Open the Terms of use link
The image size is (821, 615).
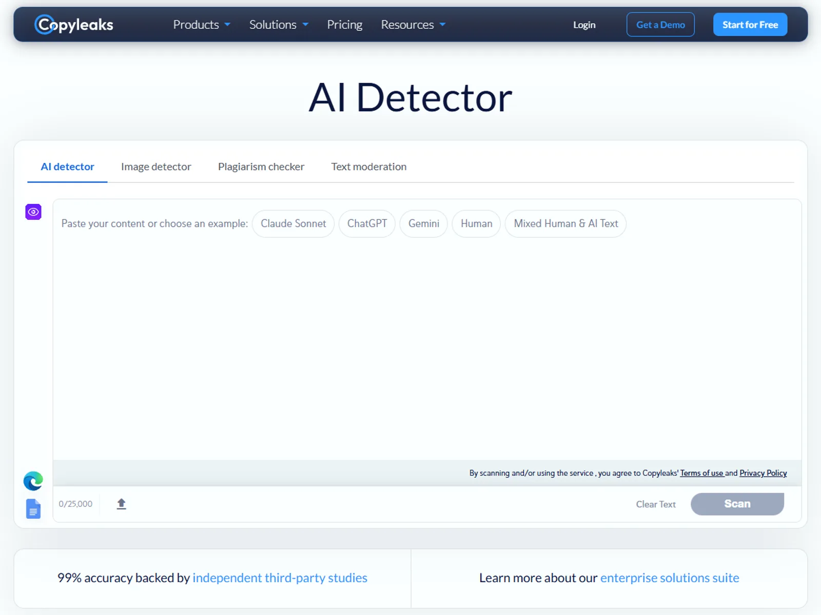(x=701, y=473)
